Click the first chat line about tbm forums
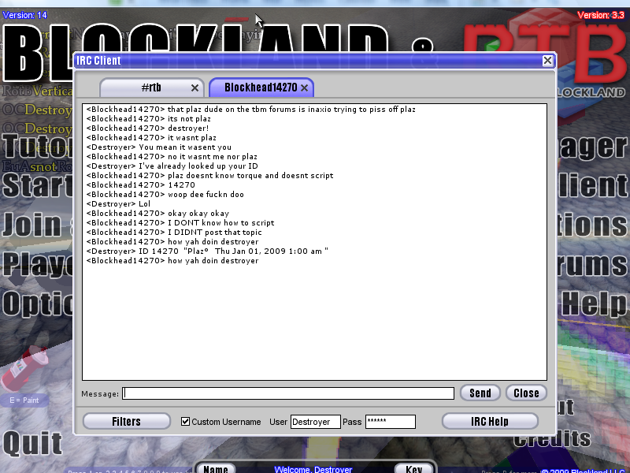The height and width of the screenshot is (473, 630). (250, 110)
